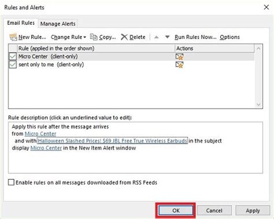274x219 pixels.
Task: Select the Micro Center (client-only) rule row
Action: (x=131, y=57)
